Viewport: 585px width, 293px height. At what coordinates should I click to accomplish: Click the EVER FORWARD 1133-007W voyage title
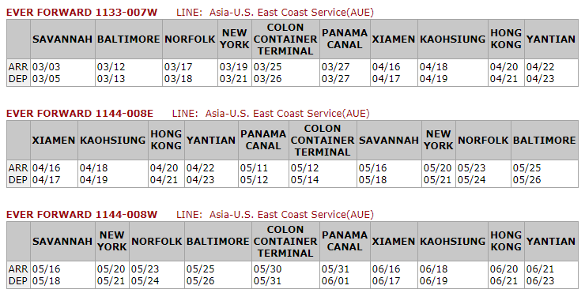point(81,13)
